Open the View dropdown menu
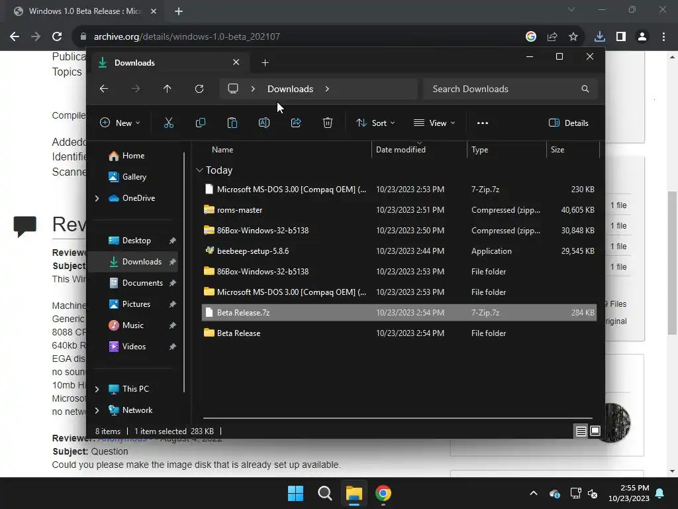Screen dimensions: 678x509 pos(434,123)
